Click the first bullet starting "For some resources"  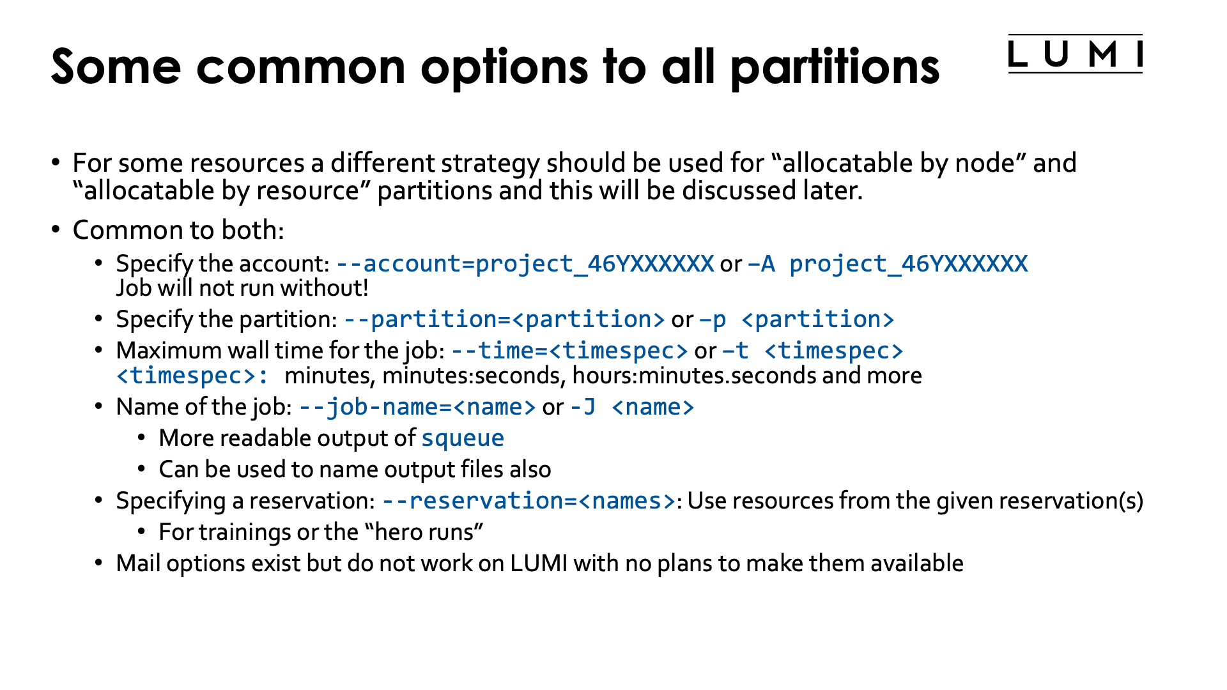(x=574, y=164)
